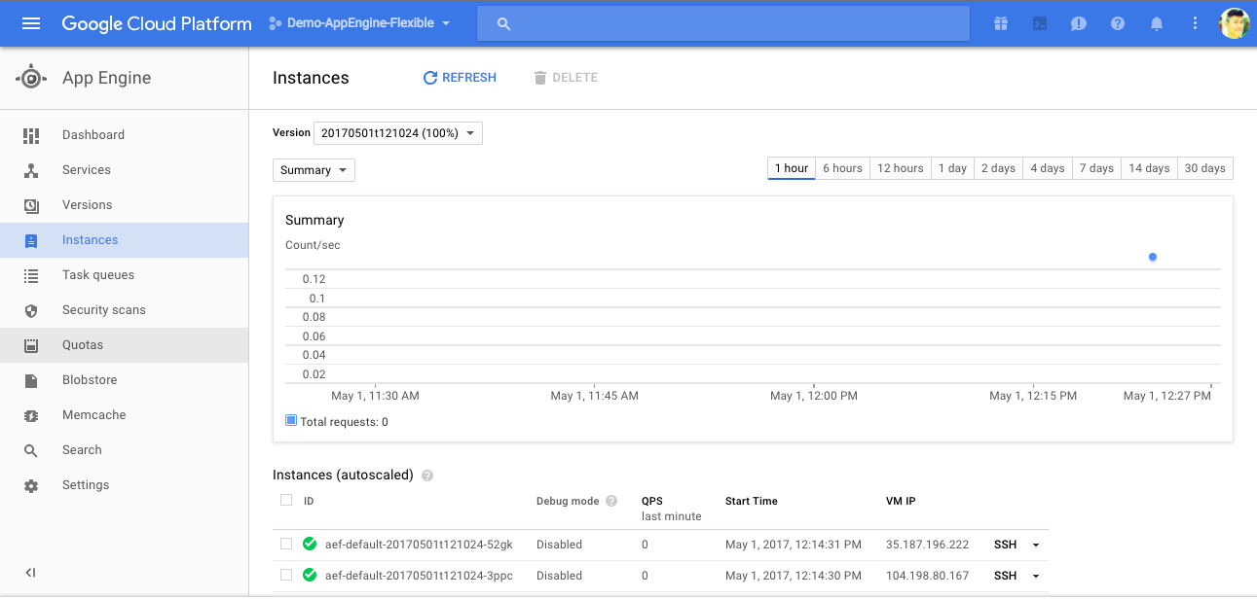Screen dimensions: 1257x599
Task: Open the Cloud Shell terminal icon
Action: (1040, 23)
